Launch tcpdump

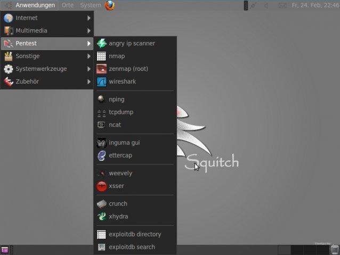tap(135, 112)
